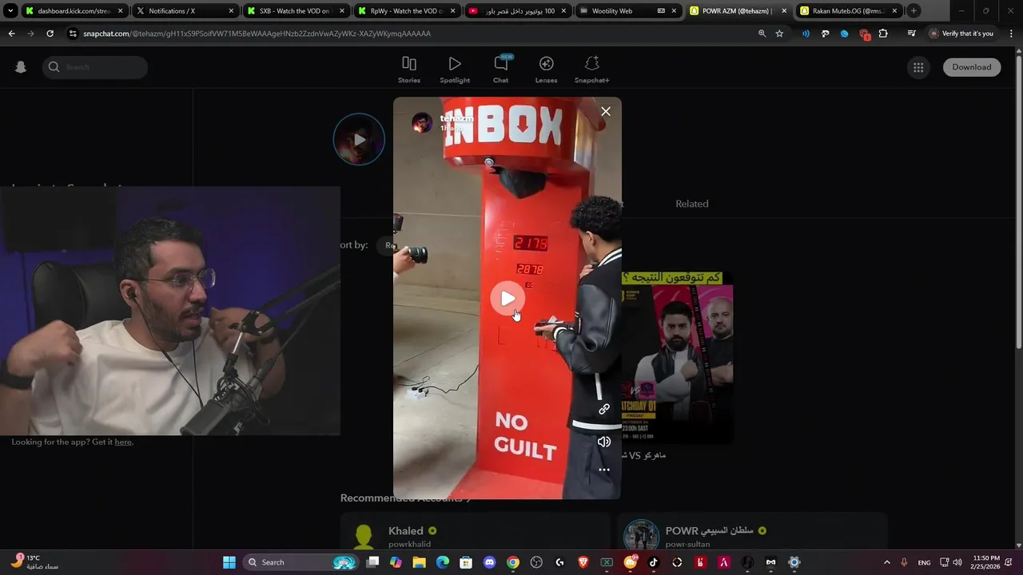Open the Snapchat+ section

point(591,69)
